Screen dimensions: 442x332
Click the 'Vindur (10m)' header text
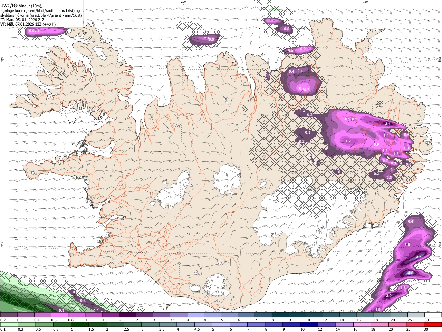31,6
